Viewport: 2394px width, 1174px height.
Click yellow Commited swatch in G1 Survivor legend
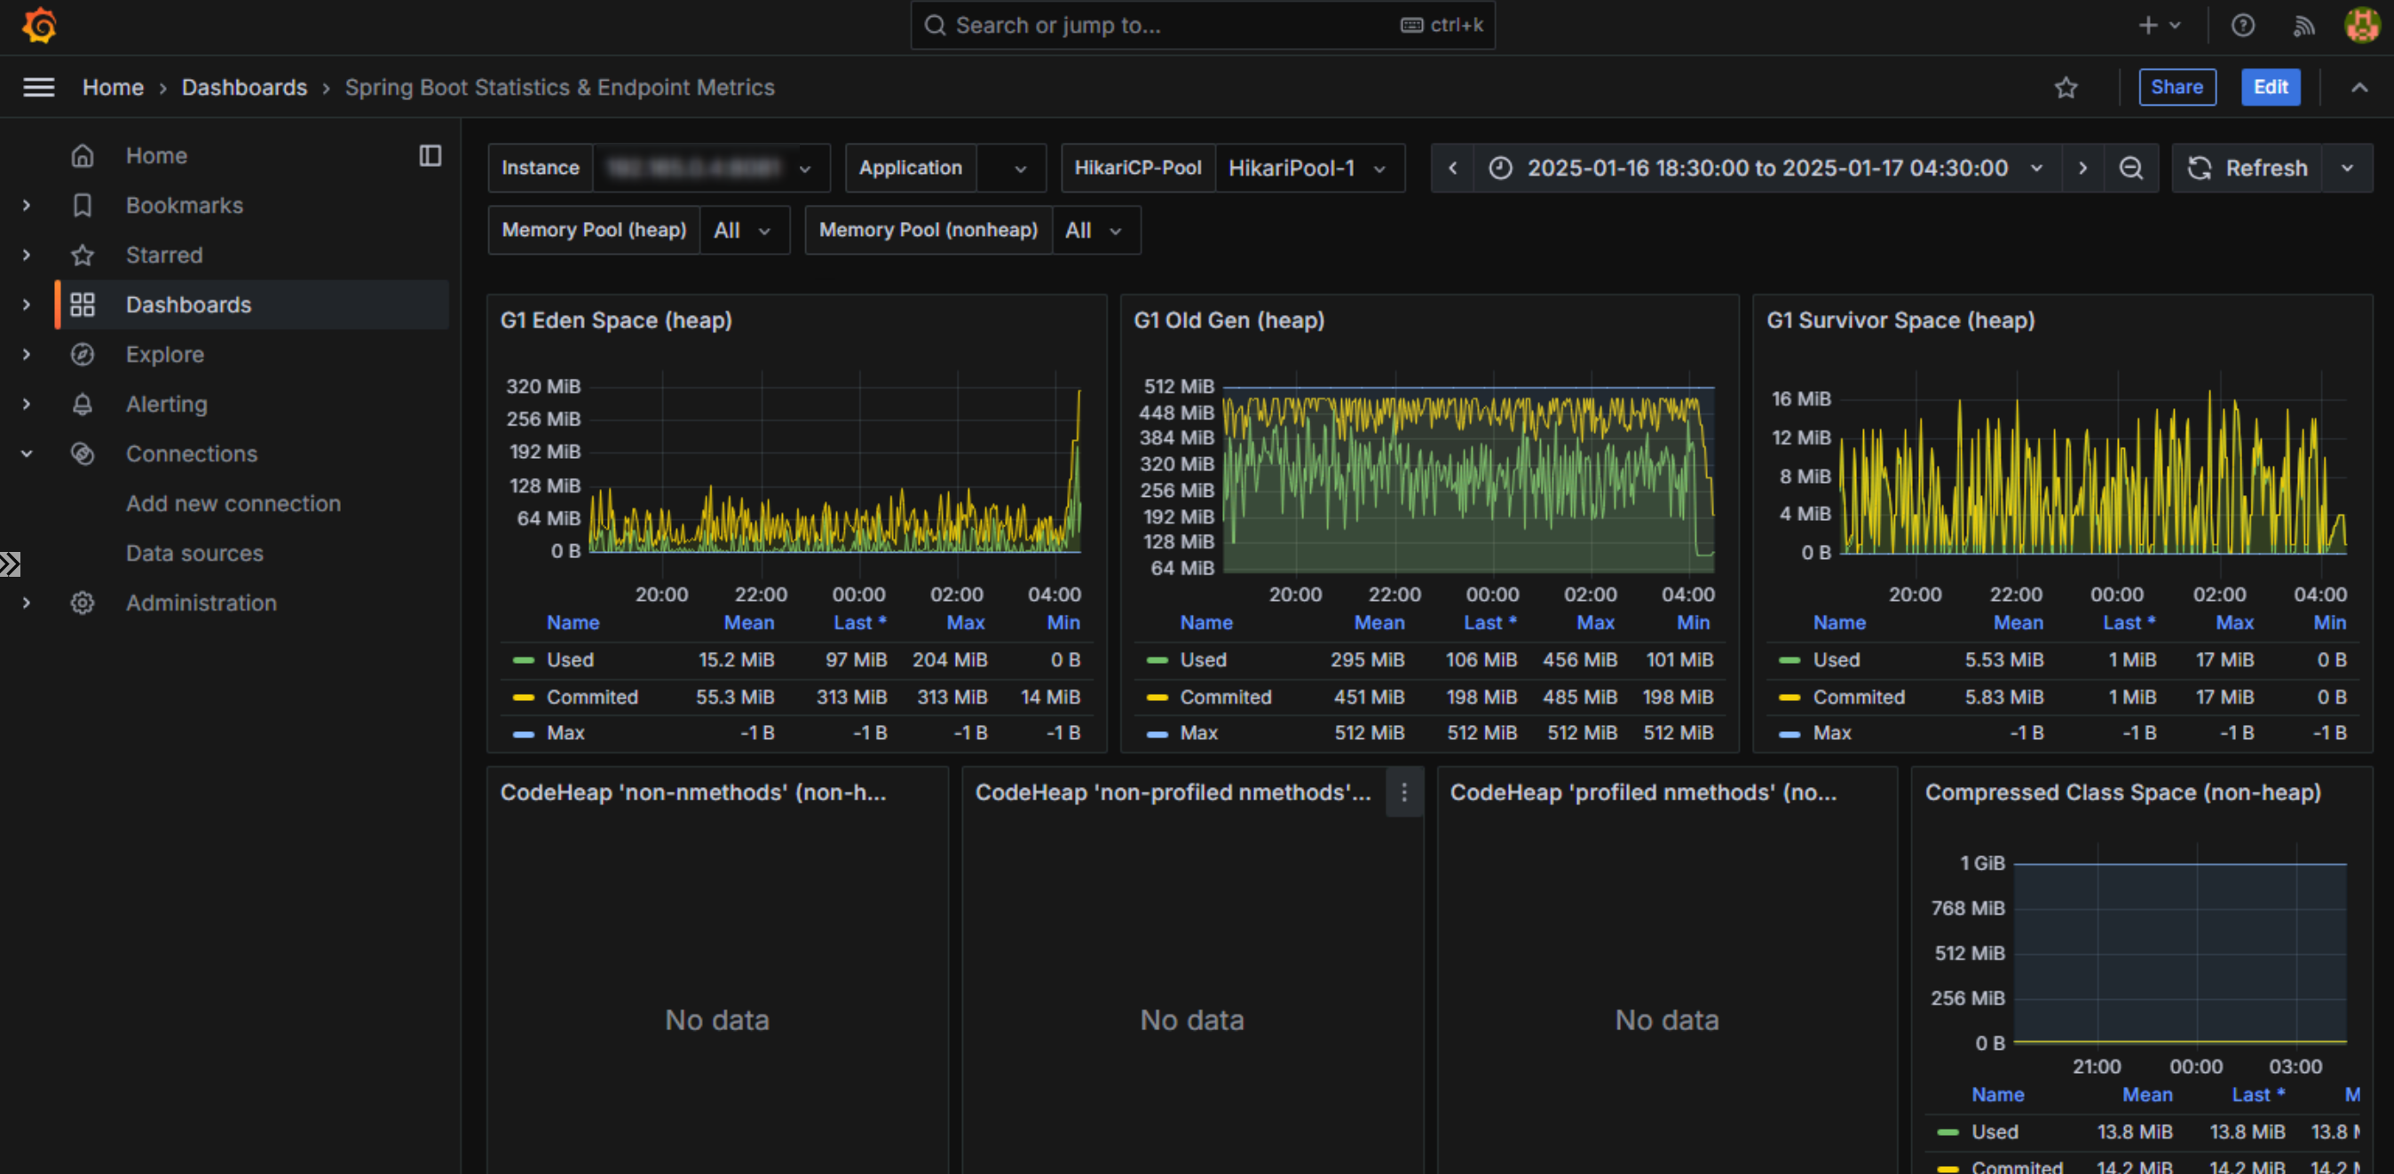[1789, 697]
